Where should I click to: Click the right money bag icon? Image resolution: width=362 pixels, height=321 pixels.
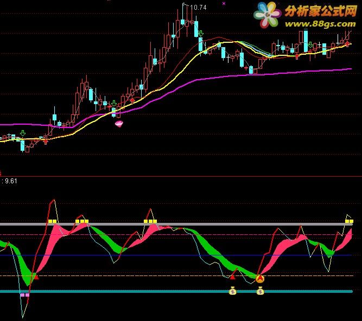260,291
